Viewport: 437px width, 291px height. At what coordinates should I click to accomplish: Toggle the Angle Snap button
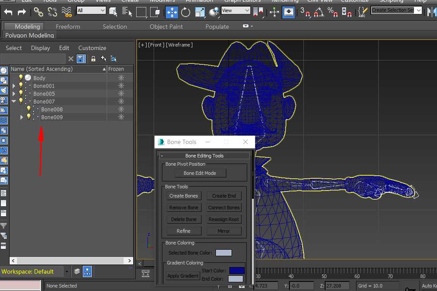point(319,12)
